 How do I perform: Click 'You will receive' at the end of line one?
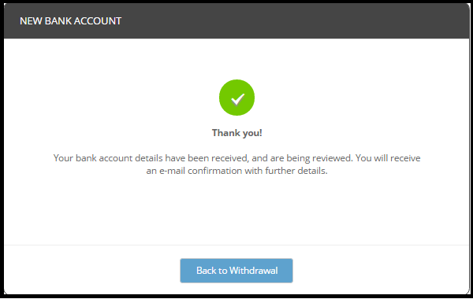pyautogui.click(x=388, y=158)
